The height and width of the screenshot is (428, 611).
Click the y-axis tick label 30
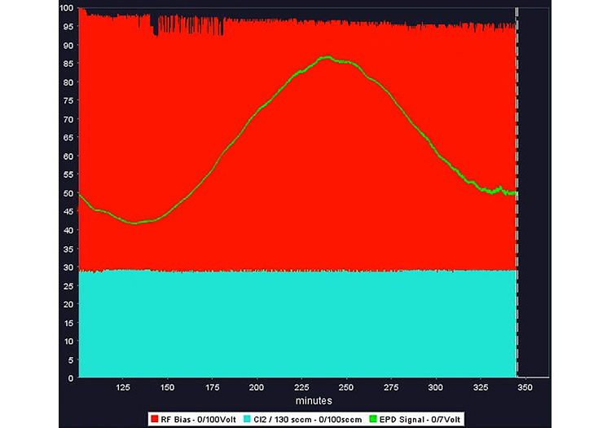coord(68,267)
